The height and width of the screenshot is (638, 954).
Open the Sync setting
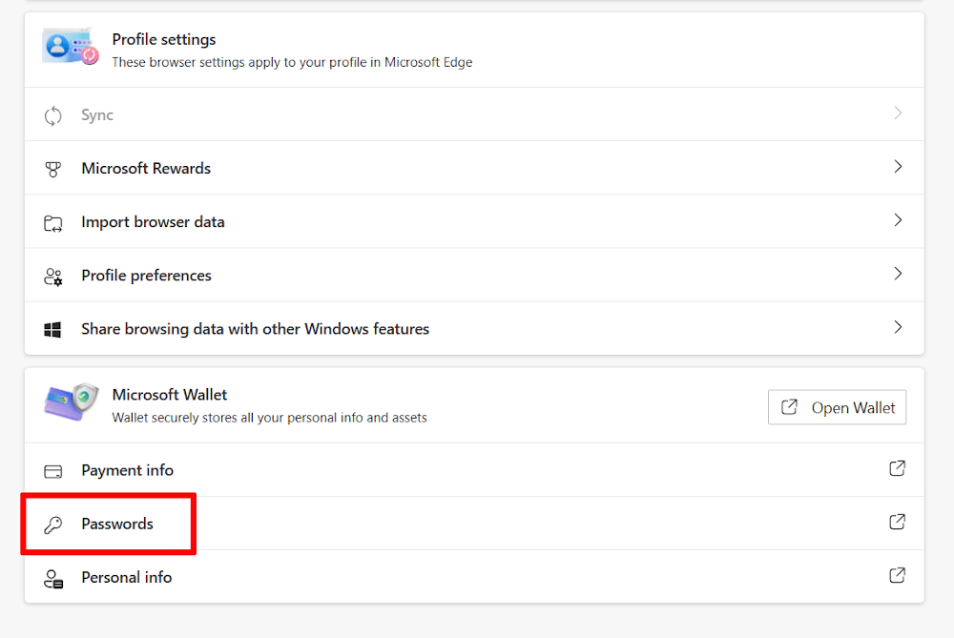click(x=474, y=114)
